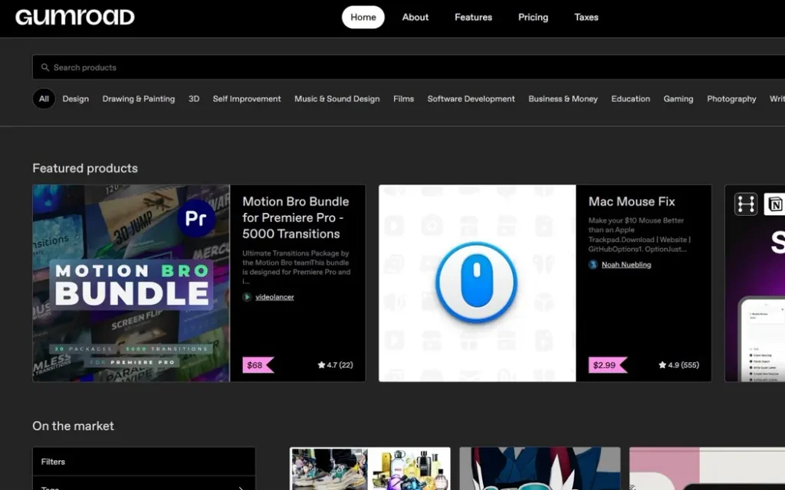Click the $2.99 price tag
The height and width of the screenshot is (490, 785).
(x=607, y=365)
